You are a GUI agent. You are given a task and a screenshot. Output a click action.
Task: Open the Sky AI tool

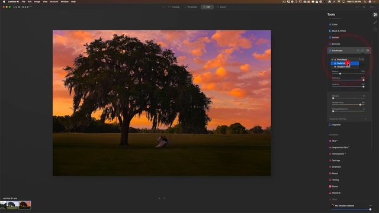coord(334,141)
